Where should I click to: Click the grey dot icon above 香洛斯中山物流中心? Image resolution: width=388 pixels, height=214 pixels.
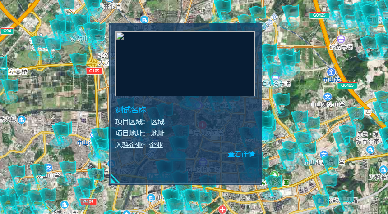coord(41,35)
